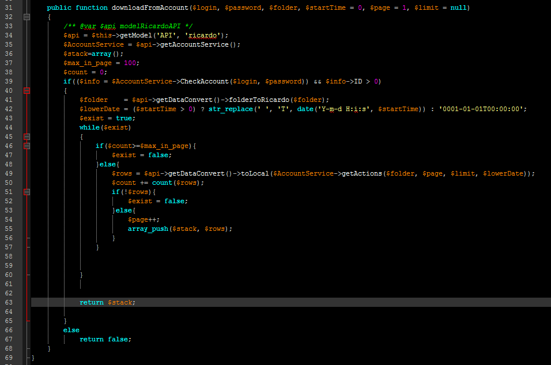Click the CheckAccount method call

(x=204, y=81)
